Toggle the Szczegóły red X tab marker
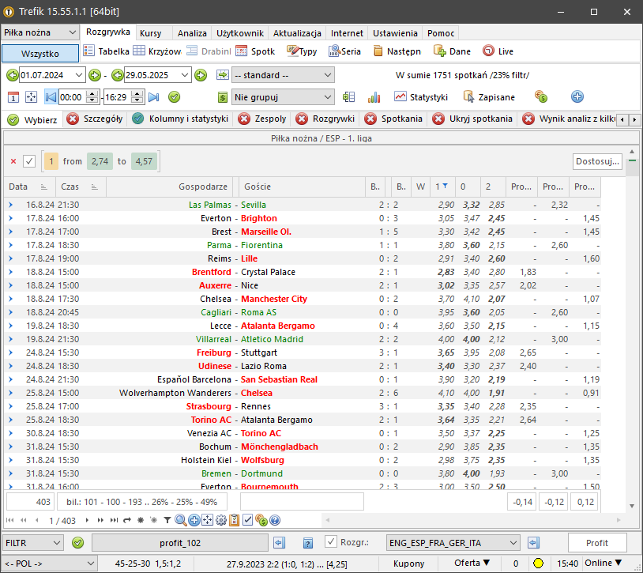 click(x=73, y=119)
